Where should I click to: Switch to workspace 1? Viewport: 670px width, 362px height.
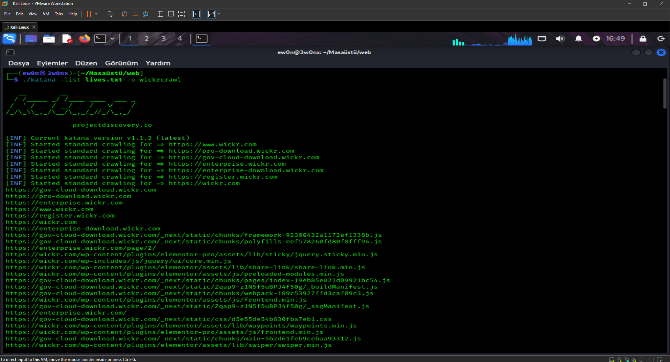pyautogui.click(x=130, y=38)
